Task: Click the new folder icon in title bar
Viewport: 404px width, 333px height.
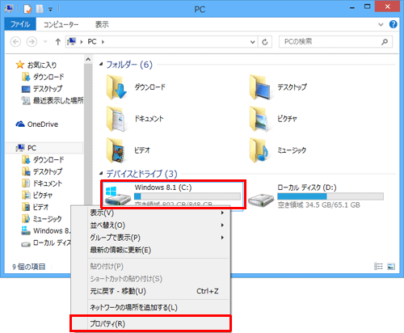Action: pyautogui.click(x=40, y=9)
